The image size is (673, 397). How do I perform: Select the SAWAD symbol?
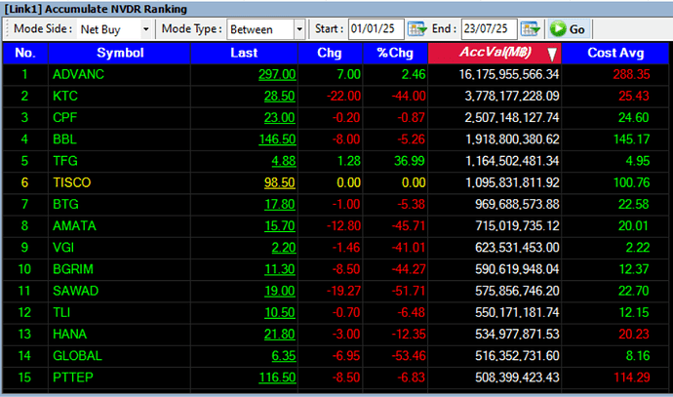pyautogui.click(x=75, y=291)
